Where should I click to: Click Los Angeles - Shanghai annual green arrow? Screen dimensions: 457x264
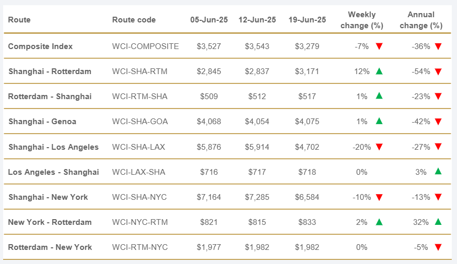438,172
